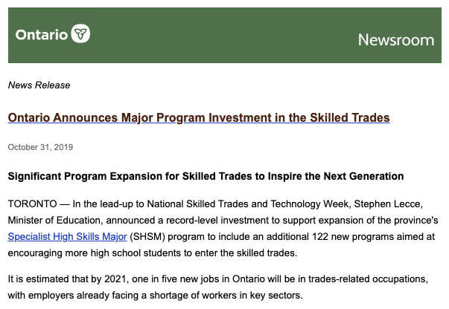Open the Ontario Announces Major Program Investment headline

pos(199,117)
